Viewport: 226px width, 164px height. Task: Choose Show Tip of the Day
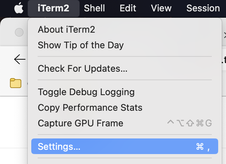coord(81,45)
